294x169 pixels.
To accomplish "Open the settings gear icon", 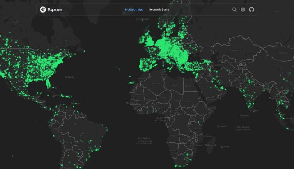I will pyautogui.click(x=243, y=9).
